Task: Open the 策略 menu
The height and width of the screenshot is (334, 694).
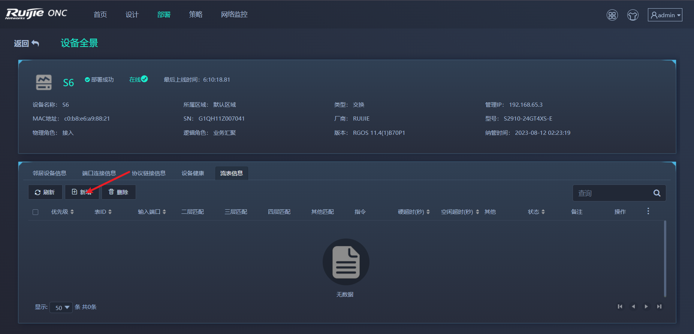Action: tap(196, 15)
